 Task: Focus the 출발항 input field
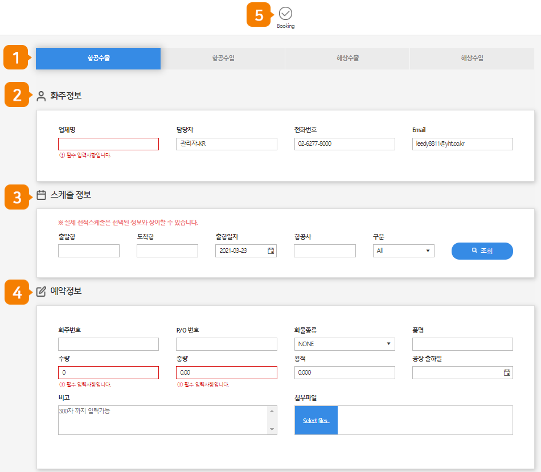[89, 251]
